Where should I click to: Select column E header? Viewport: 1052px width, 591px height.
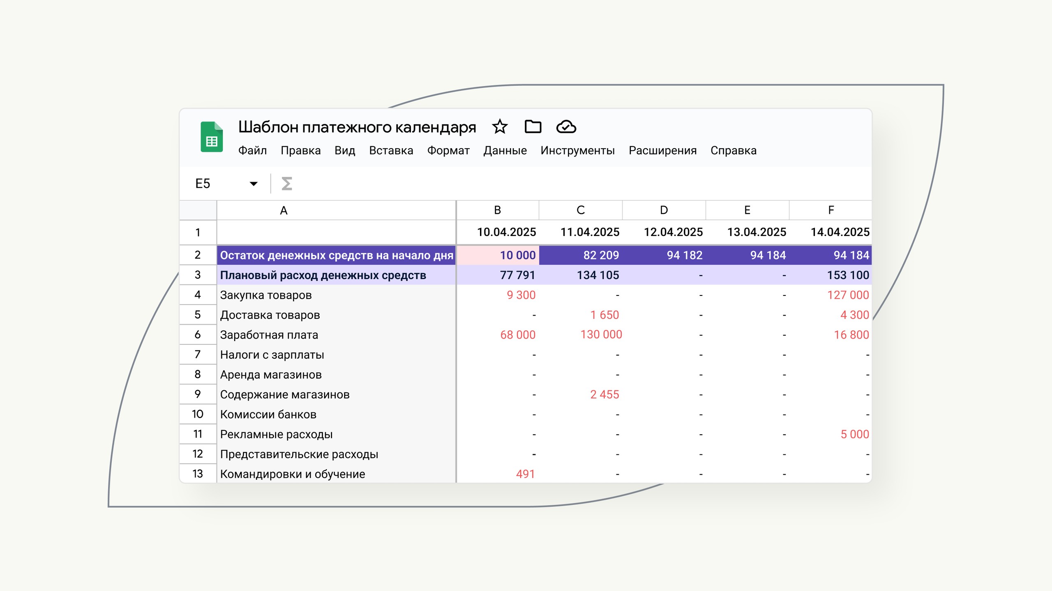click(x=747, y=210)
